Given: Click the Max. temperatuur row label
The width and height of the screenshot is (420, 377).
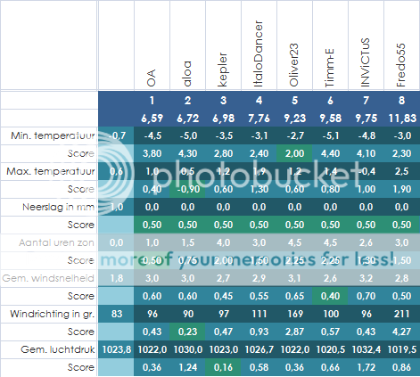Looking at the screenshot, I should (51, 171).
